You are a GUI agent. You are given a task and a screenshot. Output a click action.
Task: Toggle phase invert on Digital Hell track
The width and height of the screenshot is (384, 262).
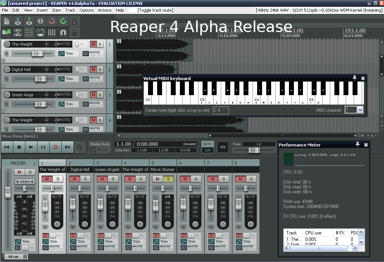[6, 79]
